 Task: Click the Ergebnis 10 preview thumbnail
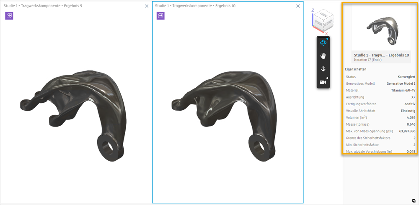click(381, 28)
